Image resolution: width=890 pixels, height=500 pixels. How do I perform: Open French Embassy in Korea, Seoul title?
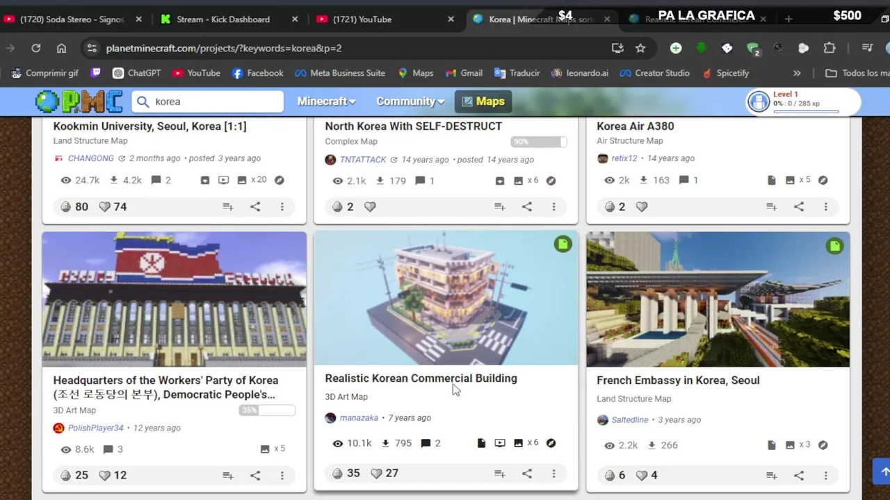pos(678,381)
